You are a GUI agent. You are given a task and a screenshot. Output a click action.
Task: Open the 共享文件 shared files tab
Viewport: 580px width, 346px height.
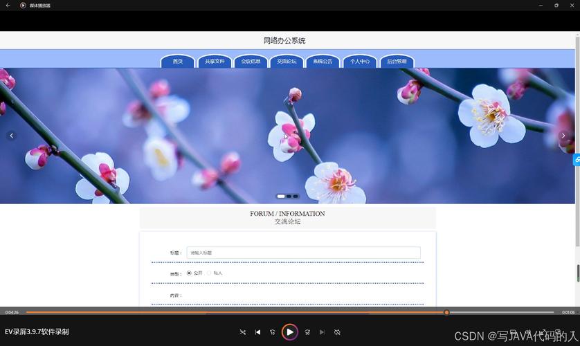[x=215, y=62]
